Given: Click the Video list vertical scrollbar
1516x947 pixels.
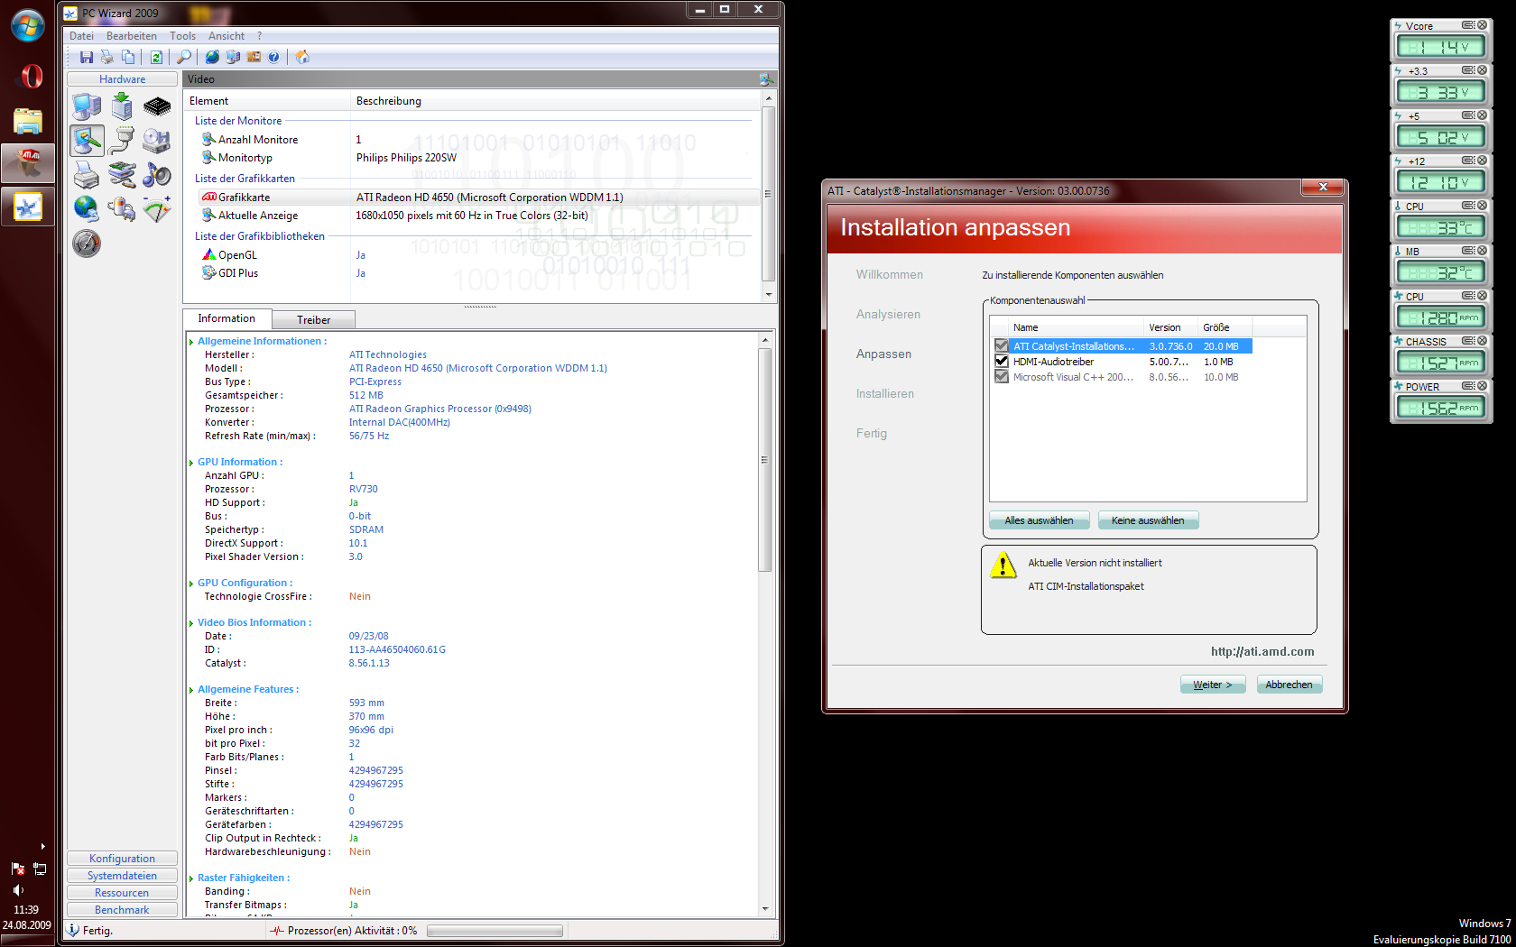Looking at the screenshot, I should 768,196.
